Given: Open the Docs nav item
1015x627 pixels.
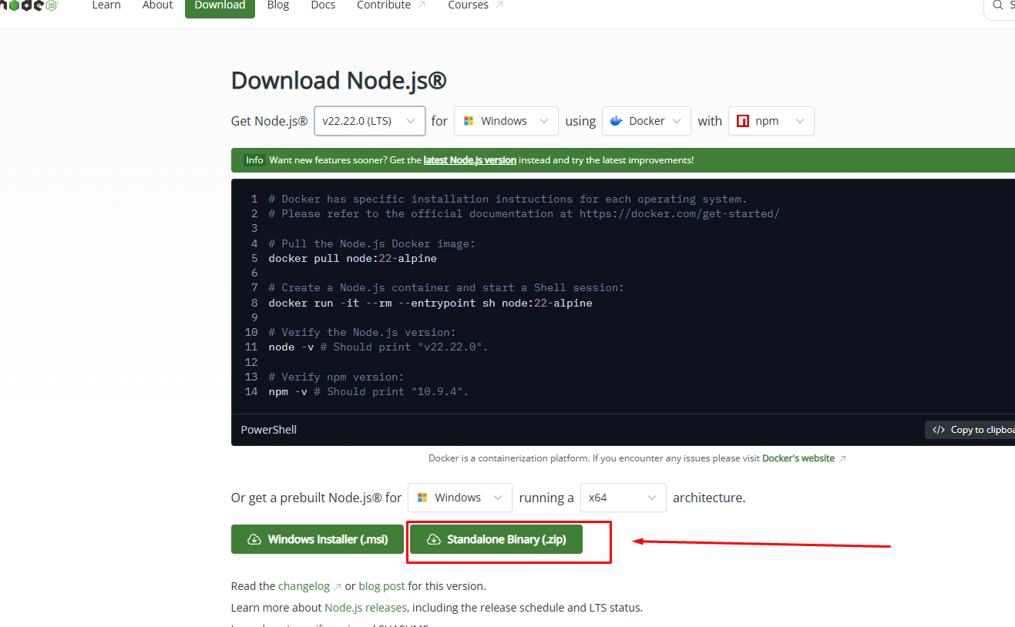Looking at the screenshot, I should pos(323,5).
